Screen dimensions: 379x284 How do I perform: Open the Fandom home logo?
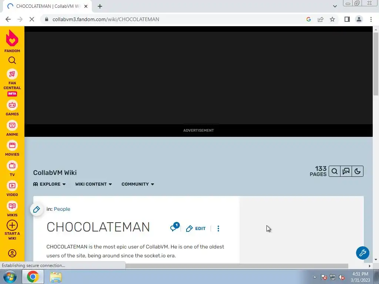[x=12, y=41]
